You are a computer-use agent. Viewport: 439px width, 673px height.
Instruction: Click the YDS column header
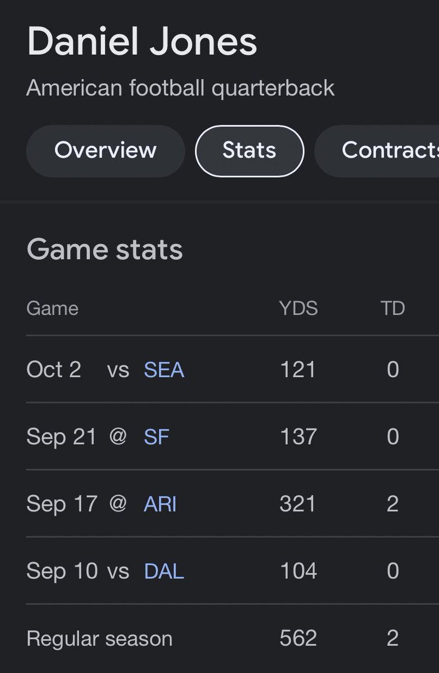[298, 308]
